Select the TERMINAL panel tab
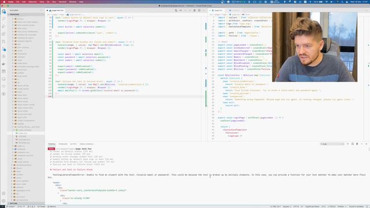Screen dimensions: 370x208 pos(51,144)
